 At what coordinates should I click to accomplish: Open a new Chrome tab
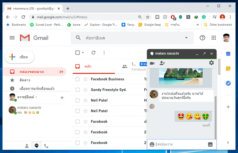click(x=68, y=9)
